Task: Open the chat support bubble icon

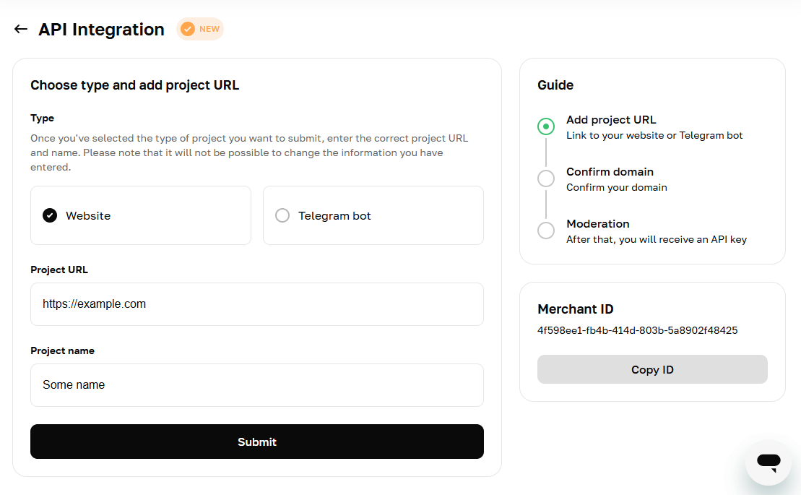Action: click(x=768, y=462)
